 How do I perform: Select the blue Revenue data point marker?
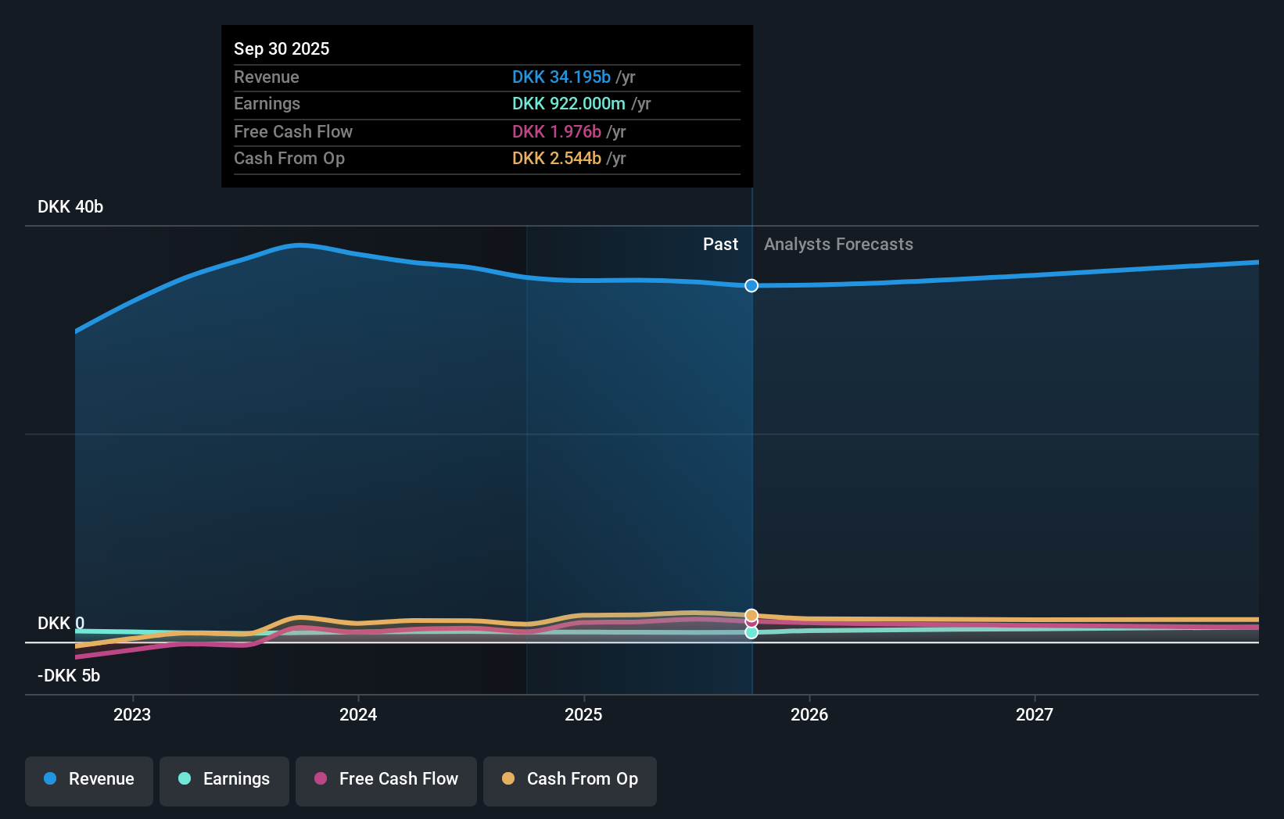click(x=751, y=285)
